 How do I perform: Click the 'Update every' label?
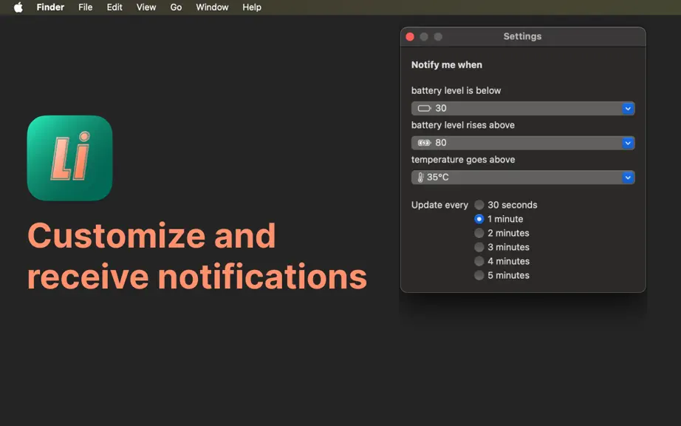click(x=439, y=205)
